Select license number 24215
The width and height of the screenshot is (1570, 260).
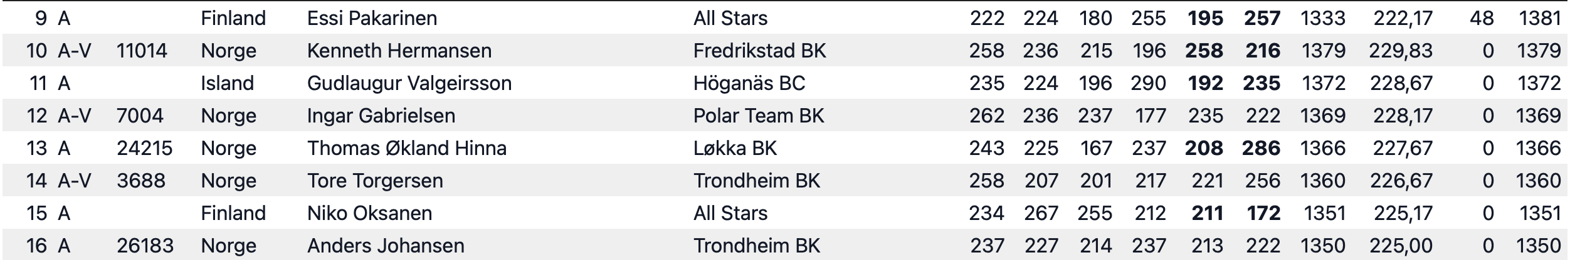click(x=144, y=148)
